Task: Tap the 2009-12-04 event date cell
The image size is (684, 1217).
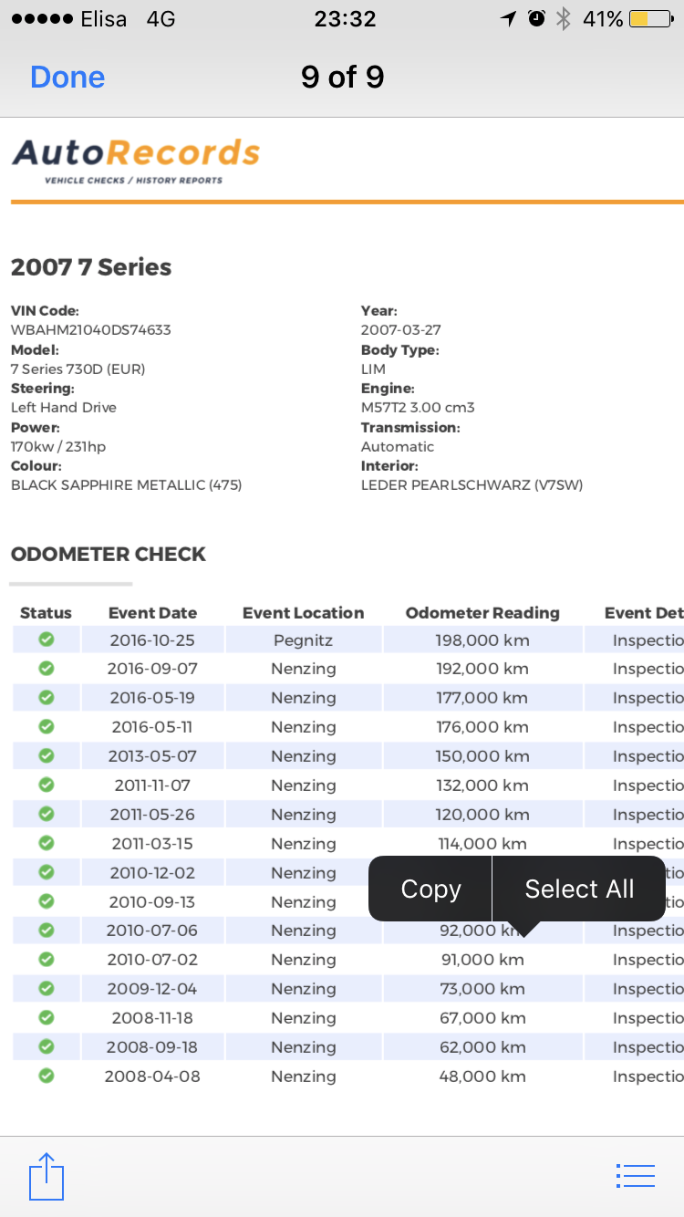Action: point(152,989)
